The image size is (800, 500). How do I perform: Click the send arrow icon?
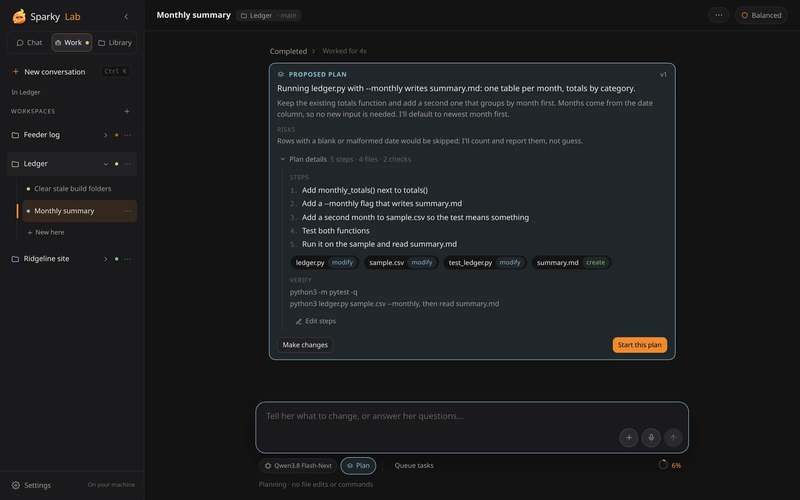pyautogui.click(x=673, y=437)
